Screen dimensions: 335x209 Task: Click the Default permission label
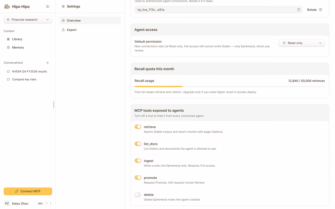point(148,42)
